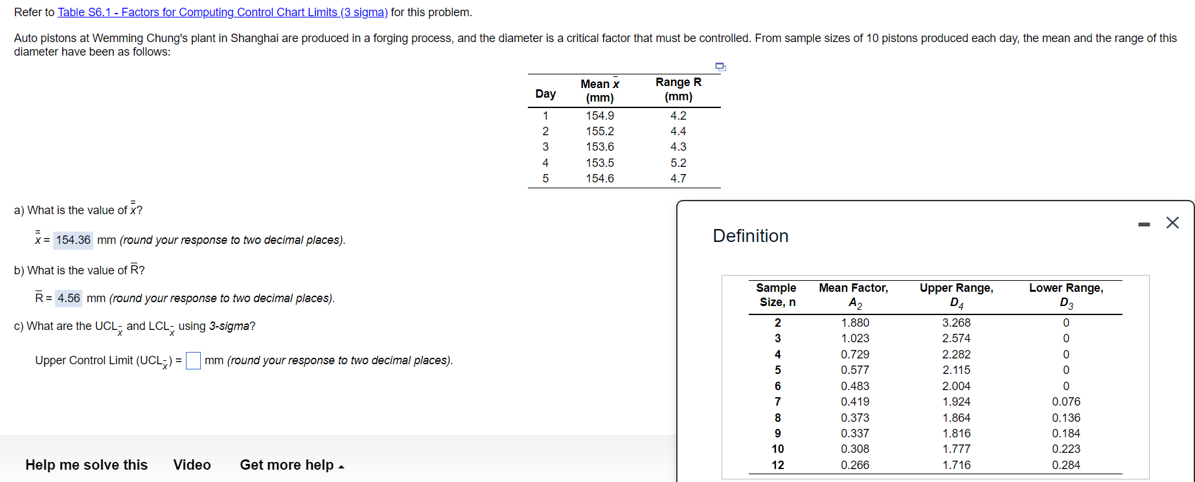Click the Sample Size, n header

[x=777, y=295]
